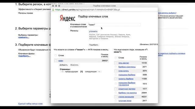Check the 'чугунная печка' row checkbox
Viewport: 195px width, 109px height.
point(116,101)
